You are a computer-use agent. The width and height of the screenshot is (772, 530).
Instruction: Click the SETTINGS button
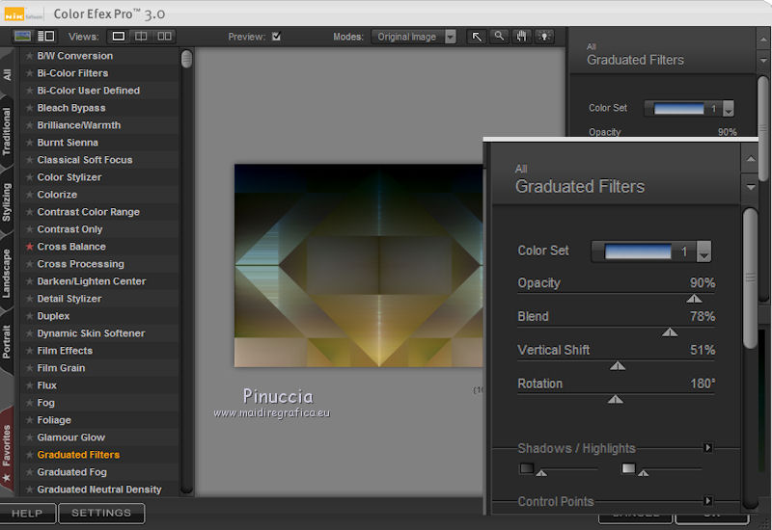pos(101,514)
